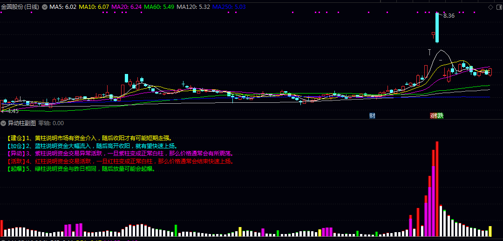Click the first red volume bar on the far left
The image size is (503, 241).
1,228
